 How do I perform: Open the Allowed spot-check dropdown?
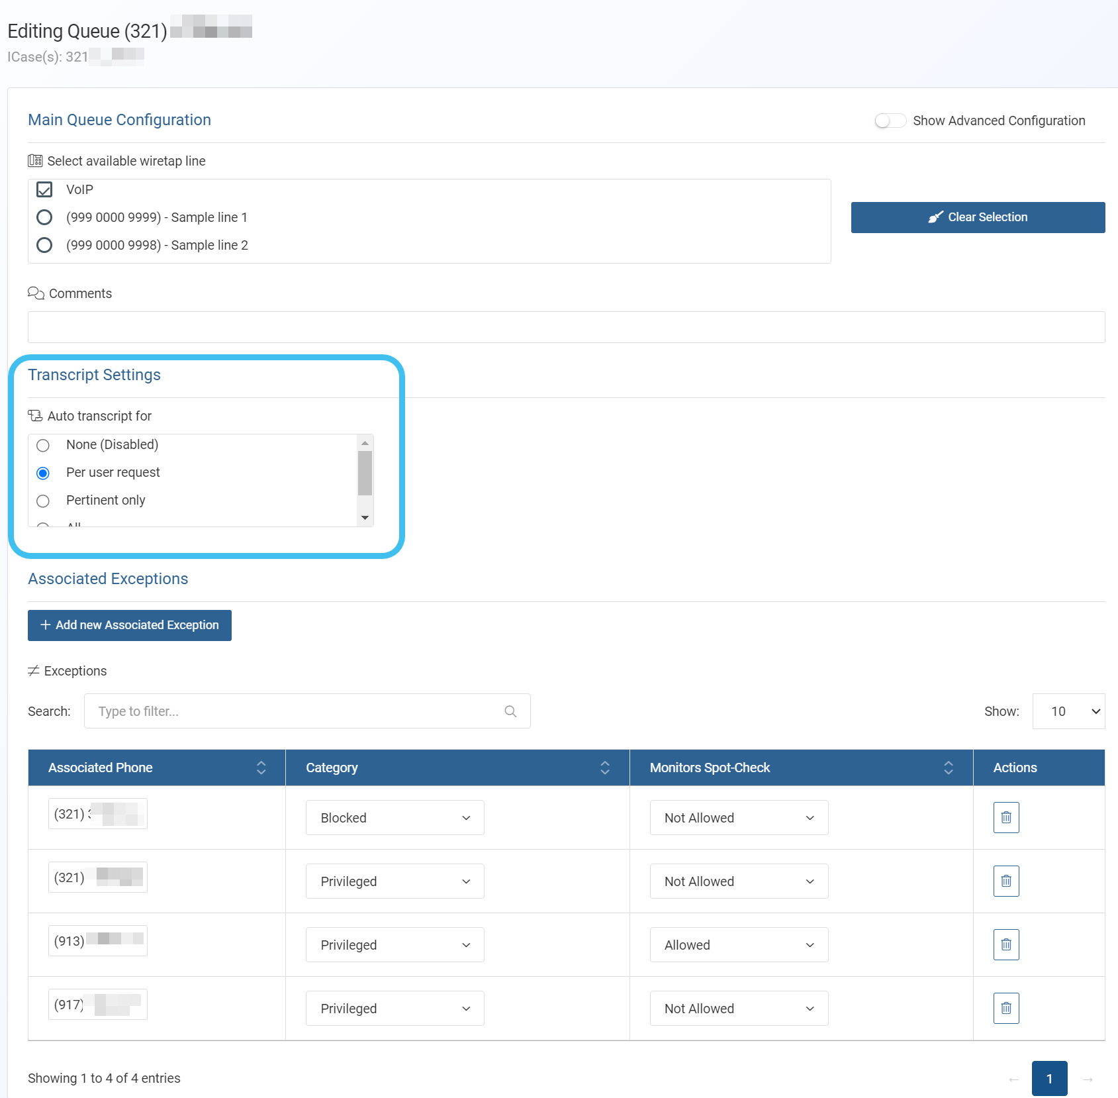738,945
